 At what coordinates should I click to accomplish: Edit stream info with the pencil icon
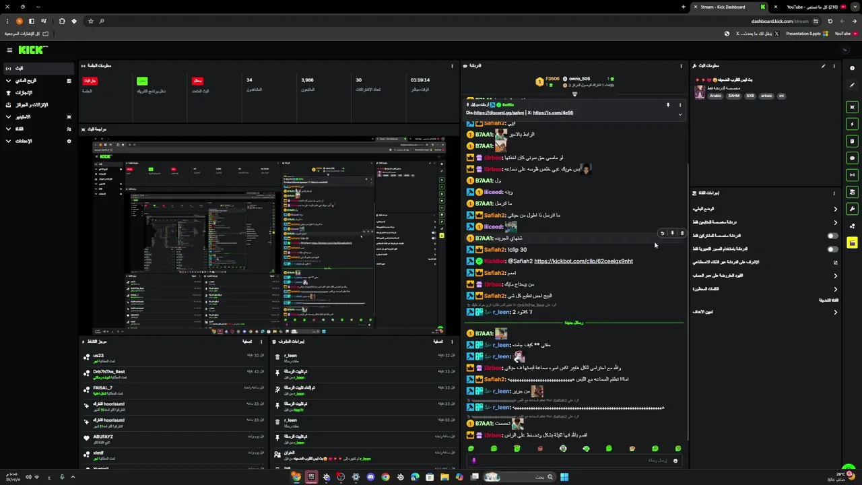click(x=823, y=66)
